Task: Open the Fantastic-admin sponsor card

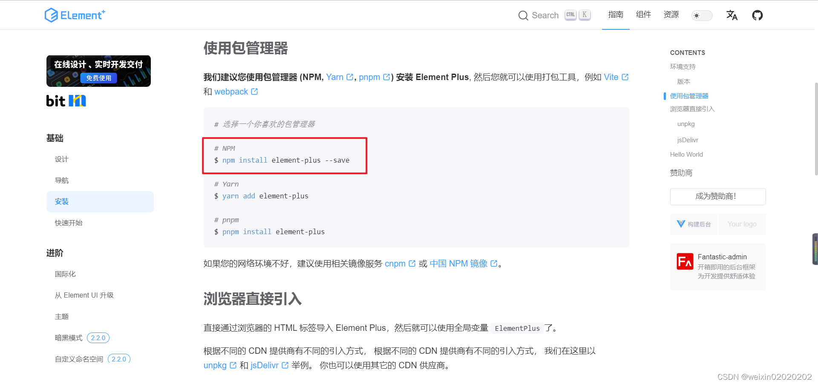Action: coord(718,267)
